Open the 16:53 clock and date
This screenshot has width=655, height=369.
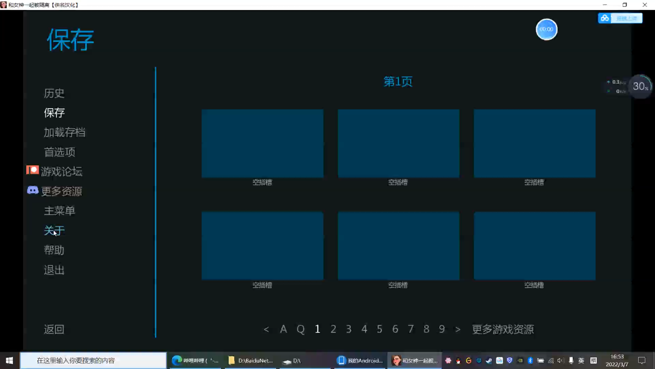pos(617,360)
